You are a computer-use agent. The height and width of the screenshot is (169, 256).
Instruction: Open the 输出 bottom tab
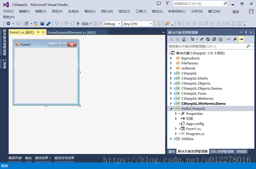pos(28,158)
